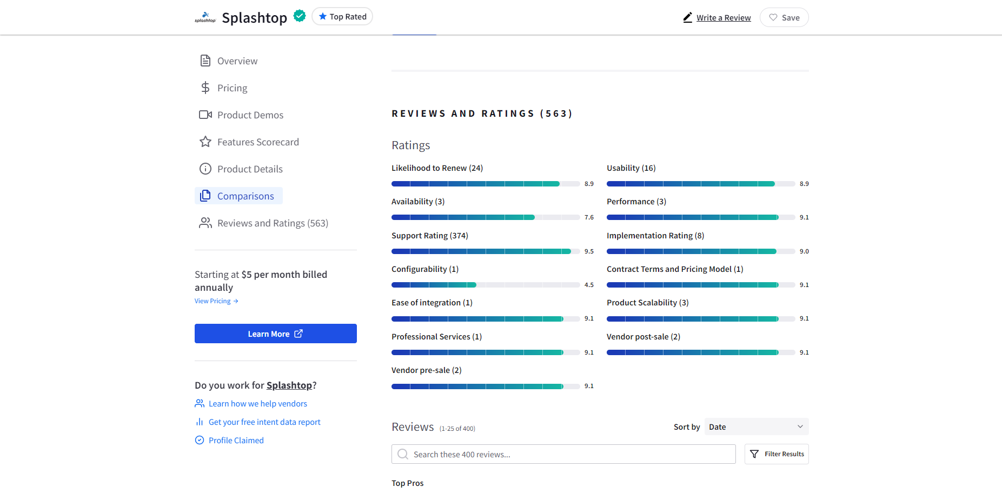Click the Features Scorecard star icon

point(205,142)
